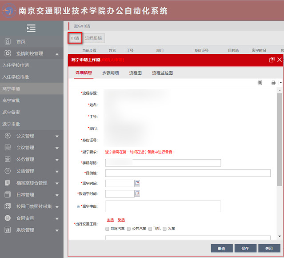The width and height of the screenshot is (284, 258).
Task: Switch to the 流程监控图 tab
Action: (x=162, y=73)
